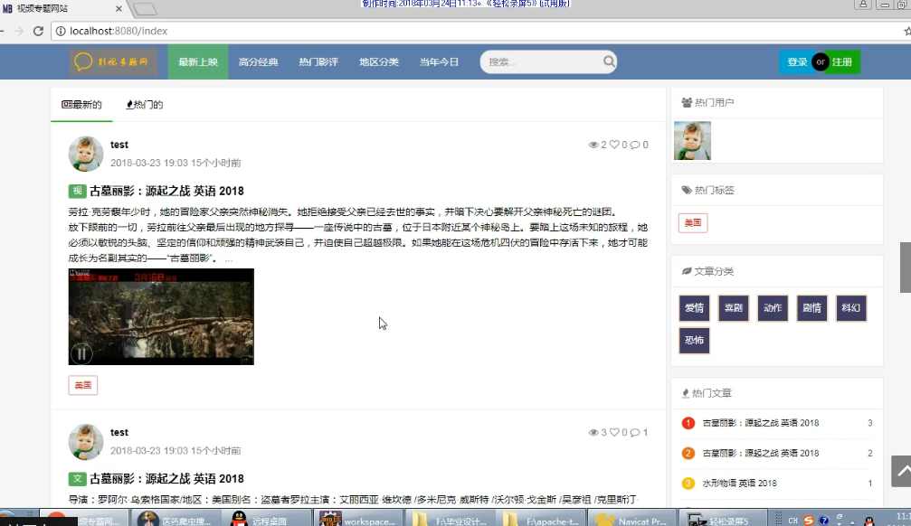Open comments of second post via bubble icon

635,433
